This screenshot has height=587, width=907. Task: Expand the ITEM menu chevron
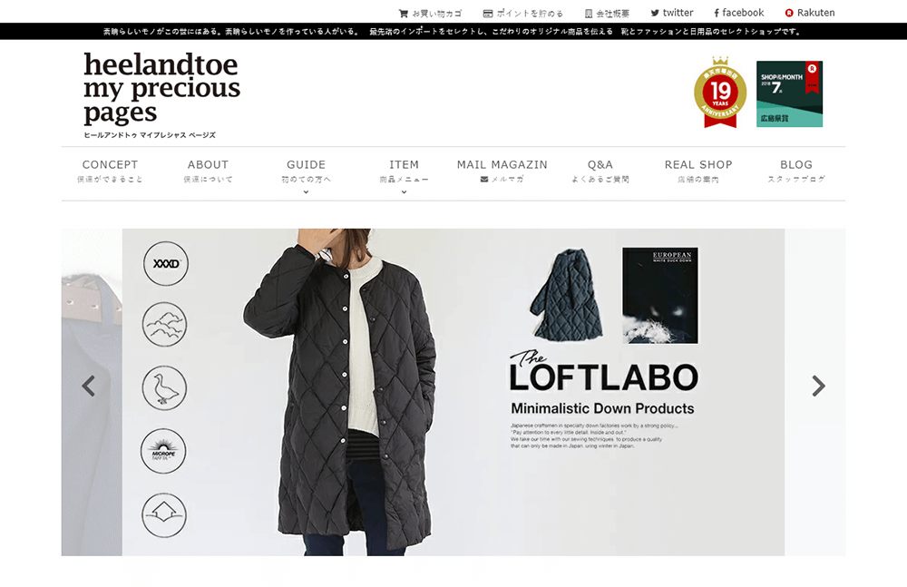coord(404,192)
